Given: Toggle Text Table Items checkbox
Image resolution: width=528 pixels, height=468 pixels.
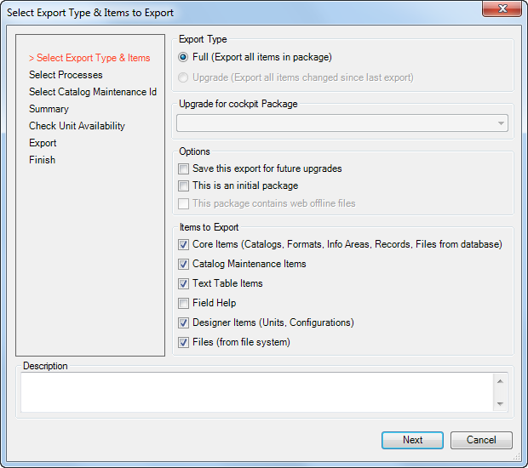Looking at the screenshot, I should (183, 283).
